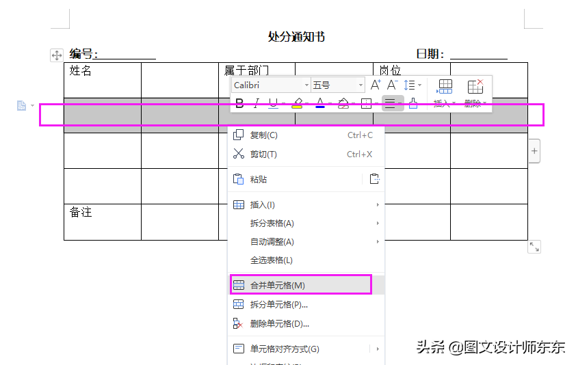This screenshot has width=576, height=365.
Task: Choose 拆分单元格(P)... menu entry
Action: click(x=306, y=304)
